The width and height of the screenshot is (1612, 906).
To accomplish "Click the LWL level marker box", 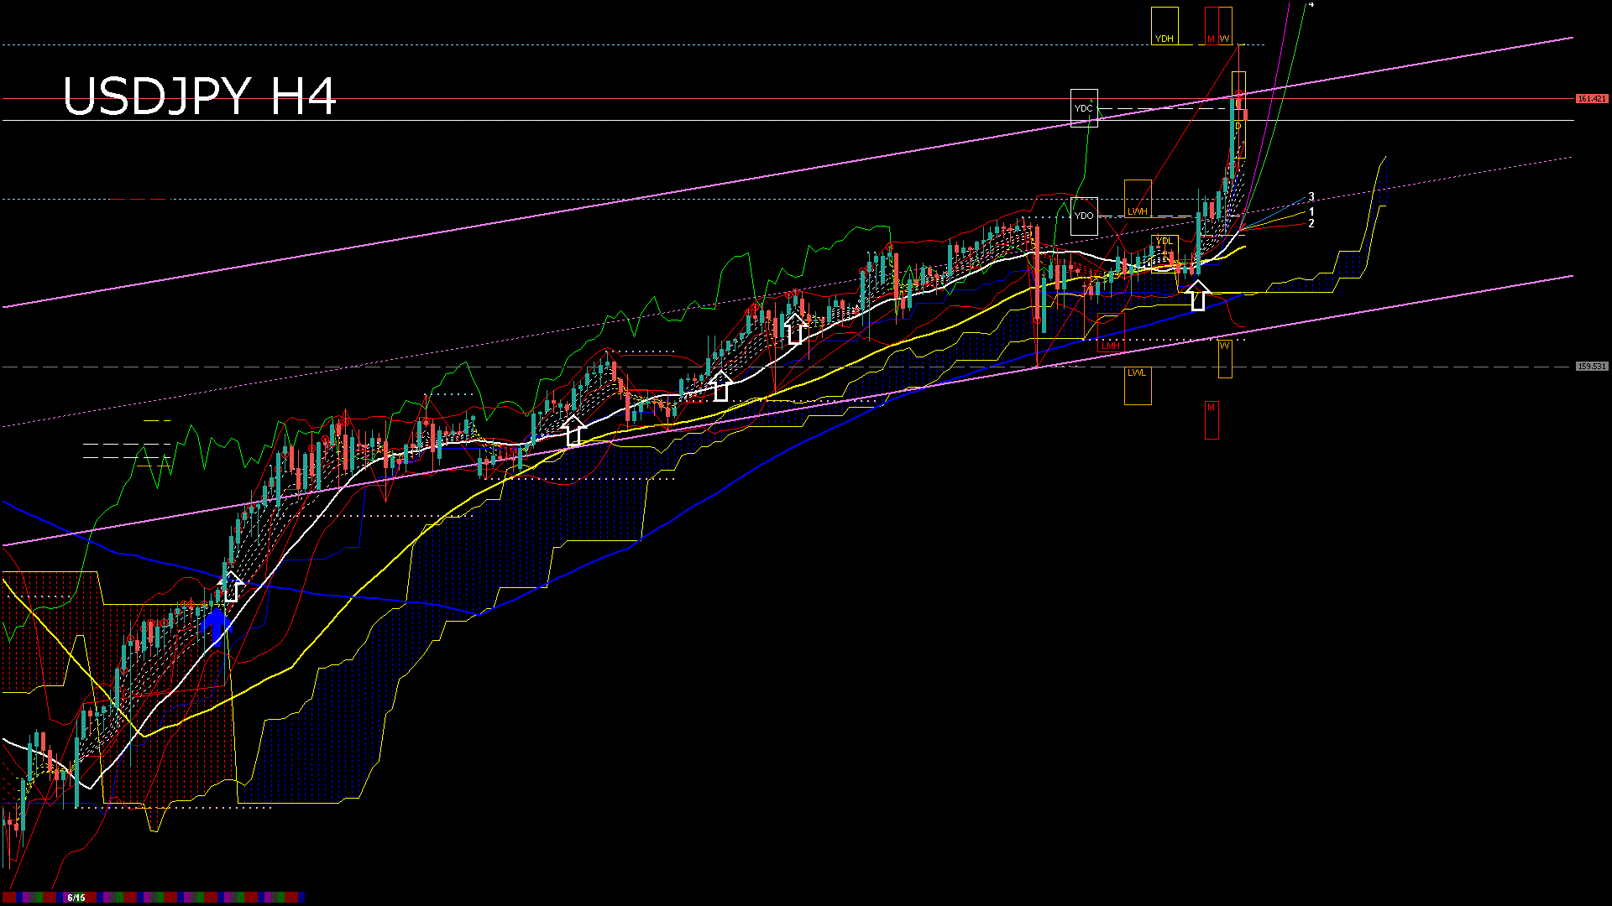I will (x=1138, y=386).
